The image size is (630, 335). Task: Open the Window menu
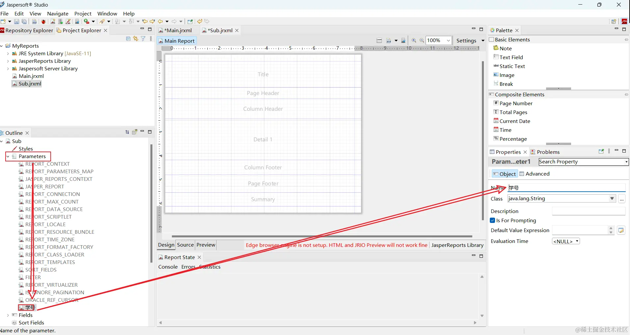pos(107,13)
